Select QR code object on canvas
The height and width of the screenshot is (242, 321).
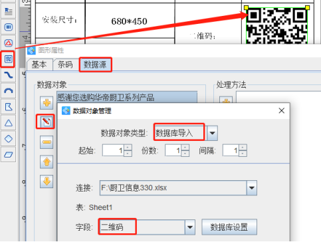pos(277,25)
